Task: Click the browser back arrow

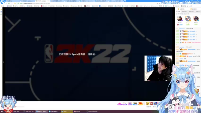Action: pos(6,3)
